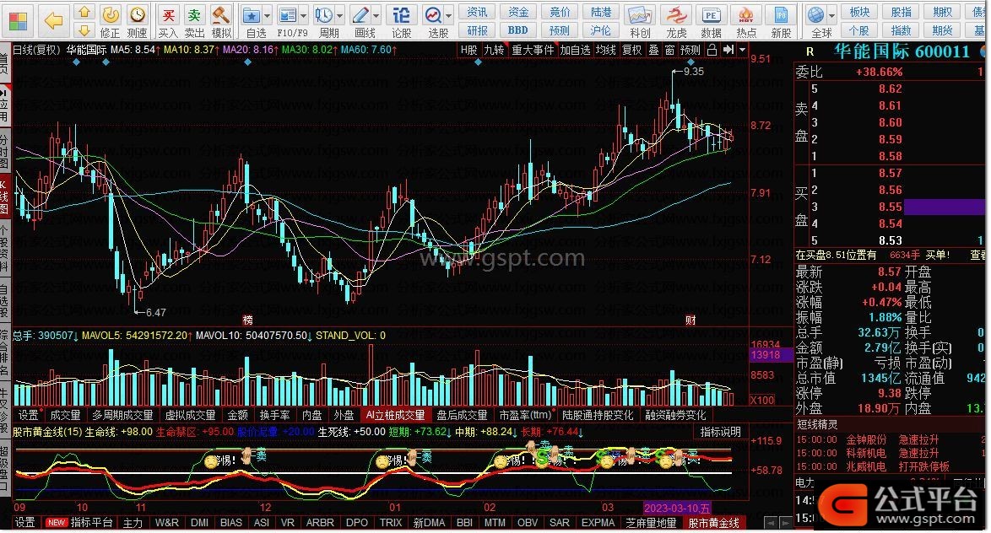
Task: Click 加自选 to add to watchlist
Action: pos(575,50)
